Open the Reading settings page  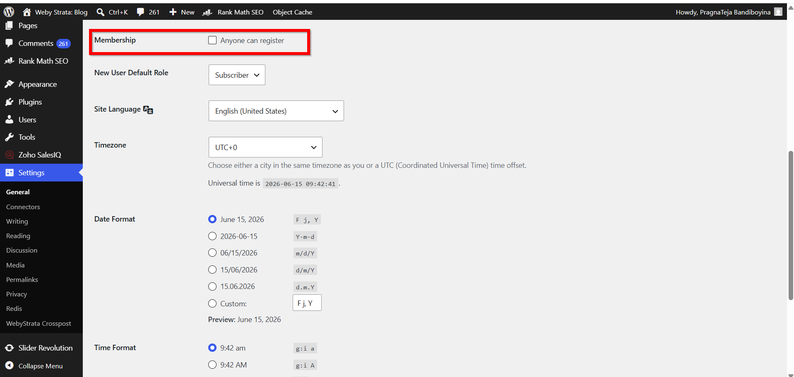[x=18, y=236]
